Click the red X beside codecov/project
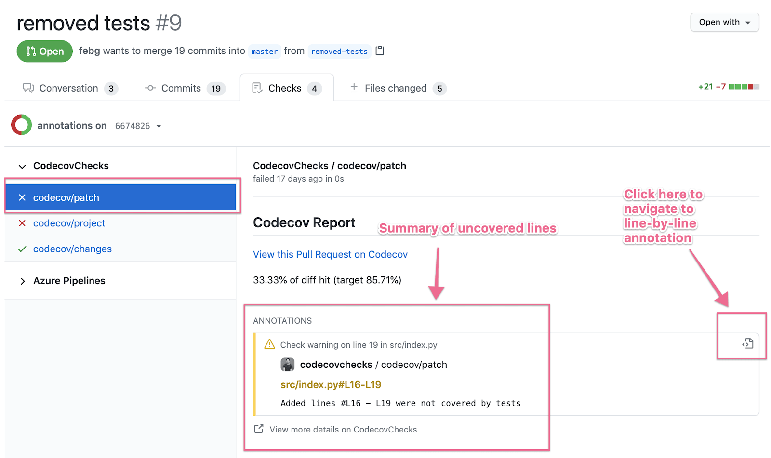 (22, 223)
